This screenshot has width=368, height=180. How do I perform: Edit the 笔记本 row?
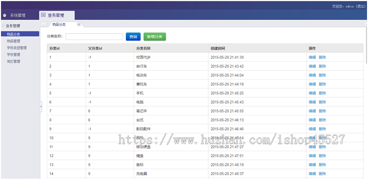point(312,111)
